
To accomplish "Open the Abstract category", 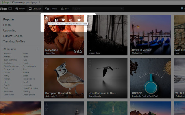I will pyautogui.click(x=7, y=53).
